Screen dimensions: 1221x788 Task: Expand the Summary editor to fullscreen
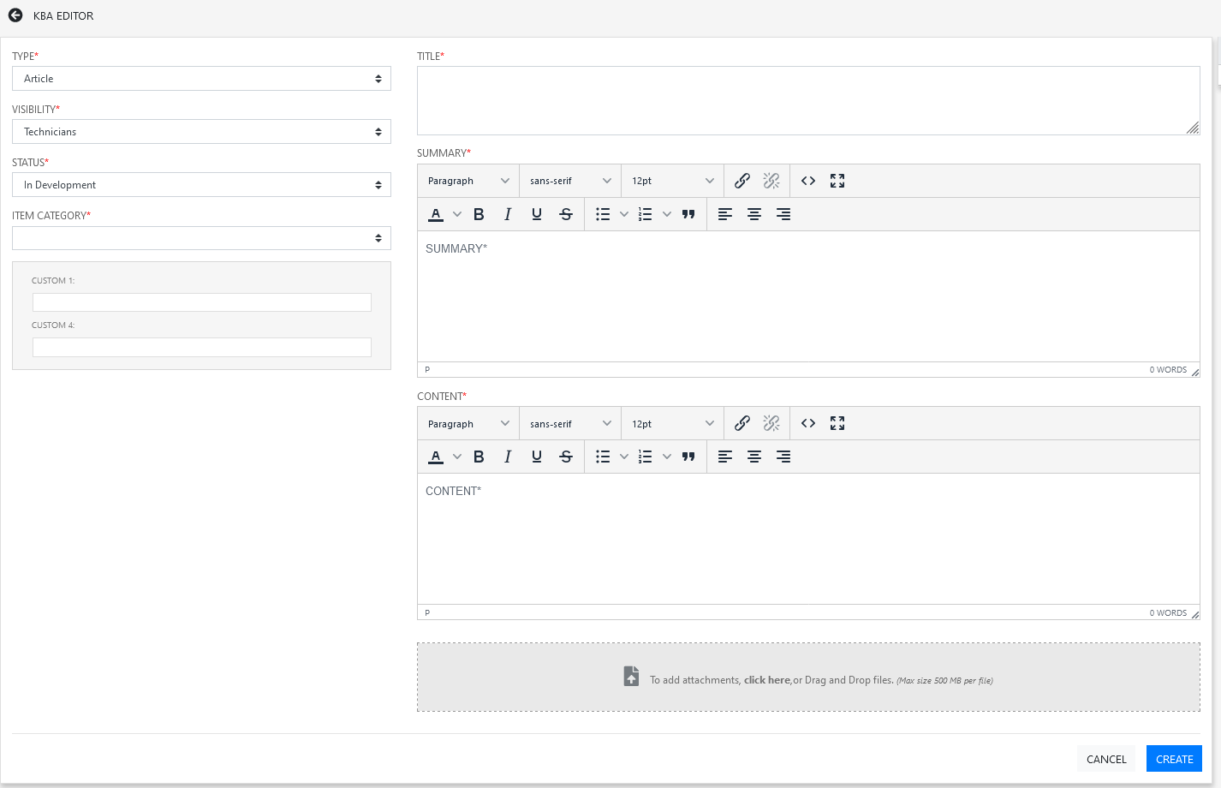(837, 181)
